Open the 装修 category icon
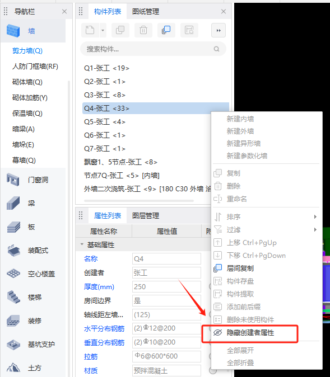Screen dimensions: 330x377 [13, 321]
